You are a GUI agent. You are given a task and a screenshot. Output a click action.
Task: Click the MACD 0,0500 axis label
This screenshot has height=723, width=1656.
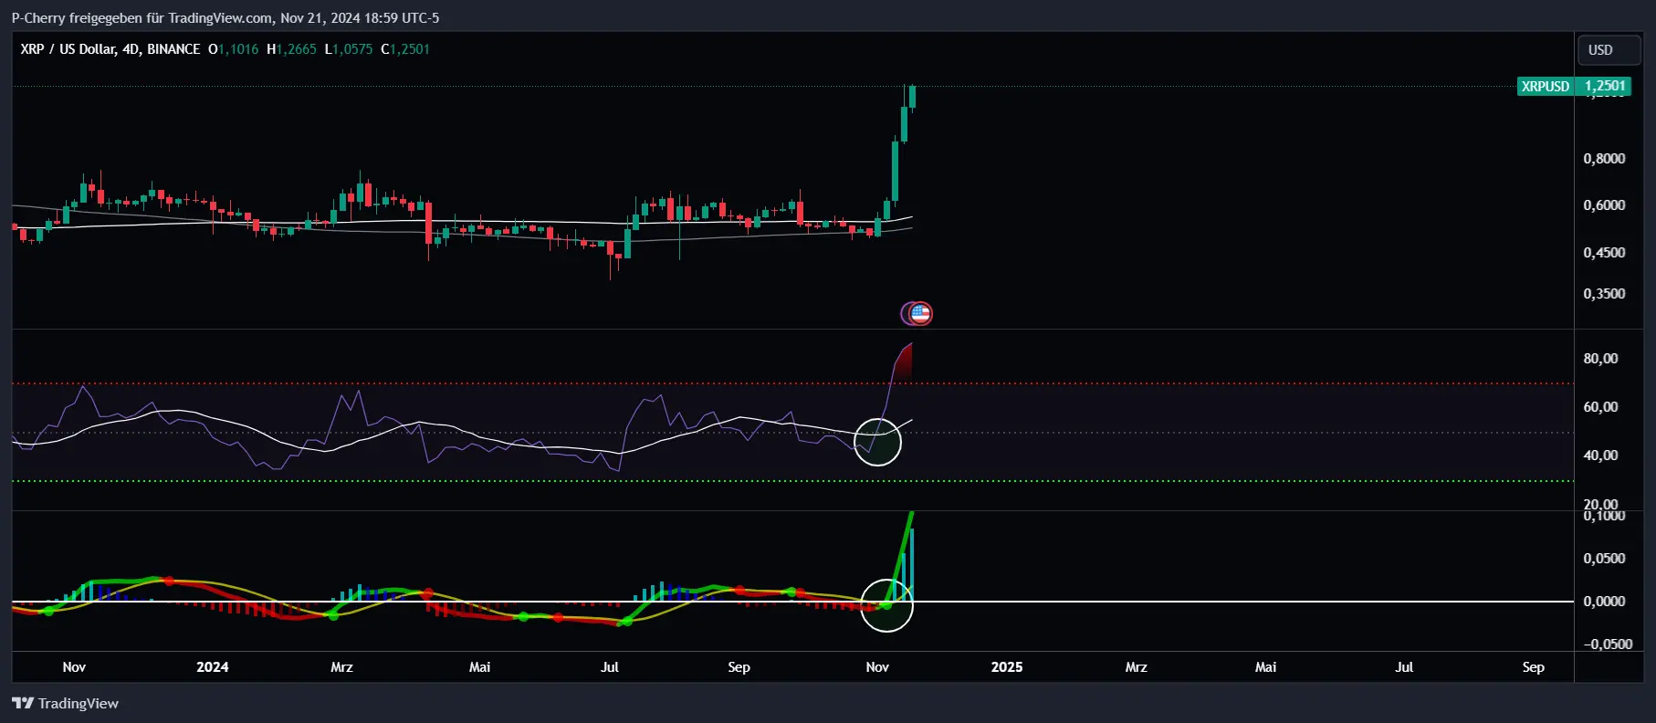pos(1604,559)
